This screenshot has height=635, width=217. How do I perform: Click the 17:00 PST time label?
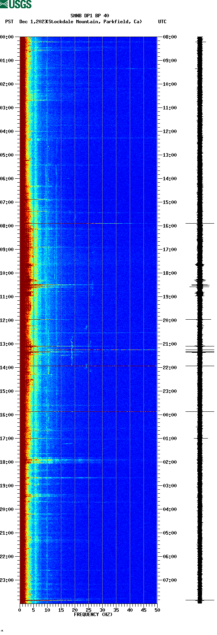pos(7,439)
